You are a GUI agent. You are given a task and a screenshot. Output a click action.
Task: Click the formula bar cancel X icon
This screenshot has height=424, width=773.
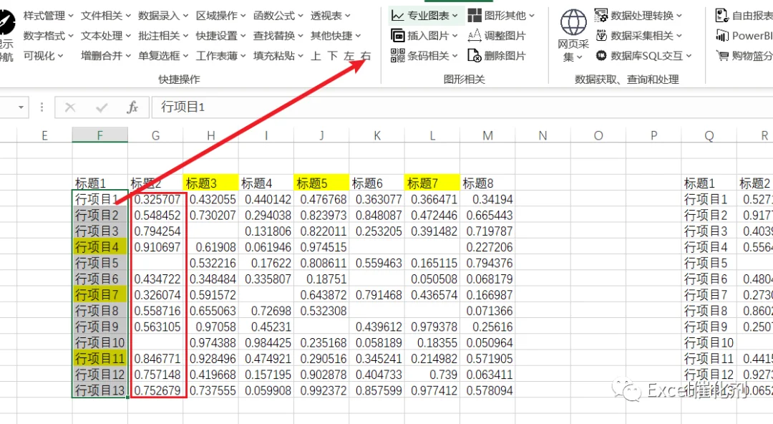click(70, 107)
